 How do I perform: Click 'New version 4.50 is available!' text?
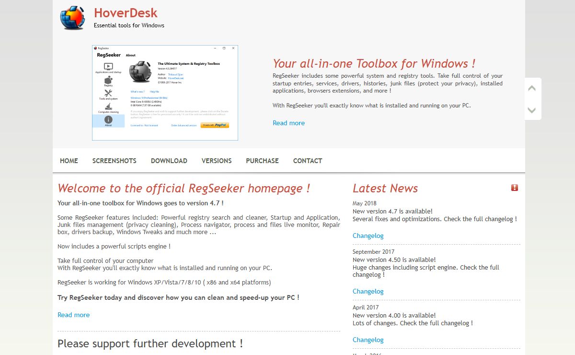394,260
